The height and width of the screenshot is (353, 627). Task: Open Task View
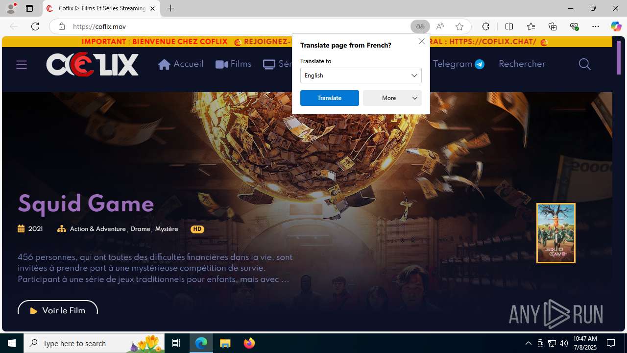click(x=176, y=343)
